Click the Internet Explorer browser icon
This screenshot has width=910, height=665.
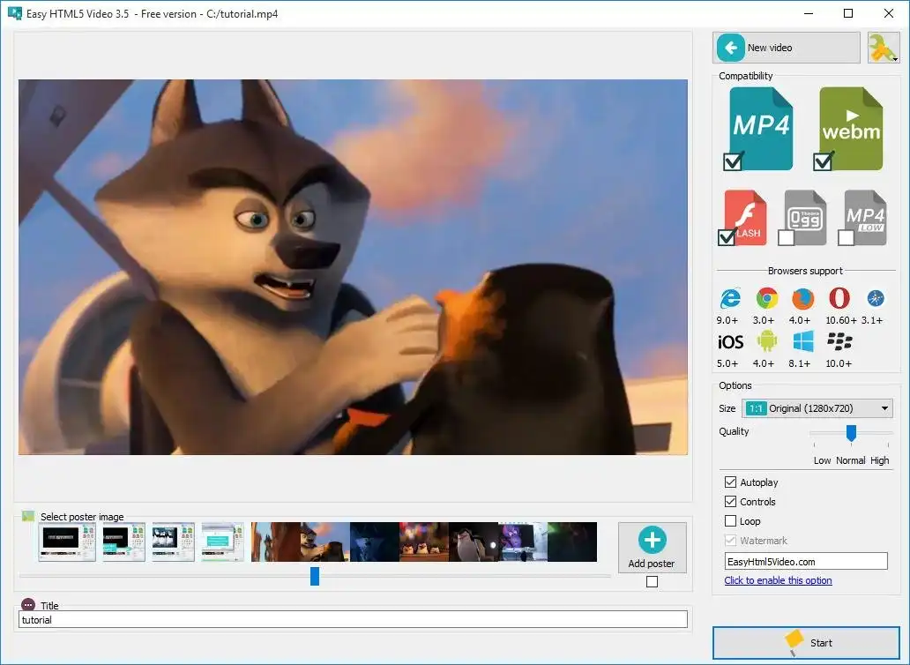click(730, 299)
